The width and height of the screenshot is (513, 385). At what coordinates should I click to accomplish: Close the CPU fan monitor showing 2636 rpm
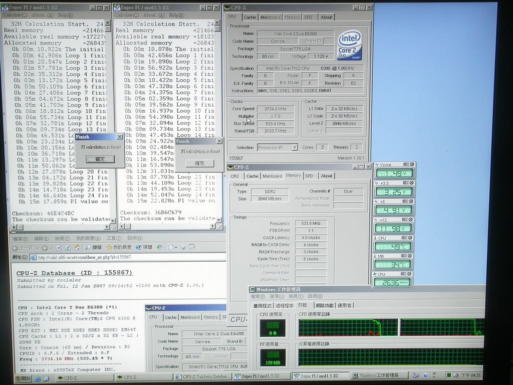tap(410, 273)
